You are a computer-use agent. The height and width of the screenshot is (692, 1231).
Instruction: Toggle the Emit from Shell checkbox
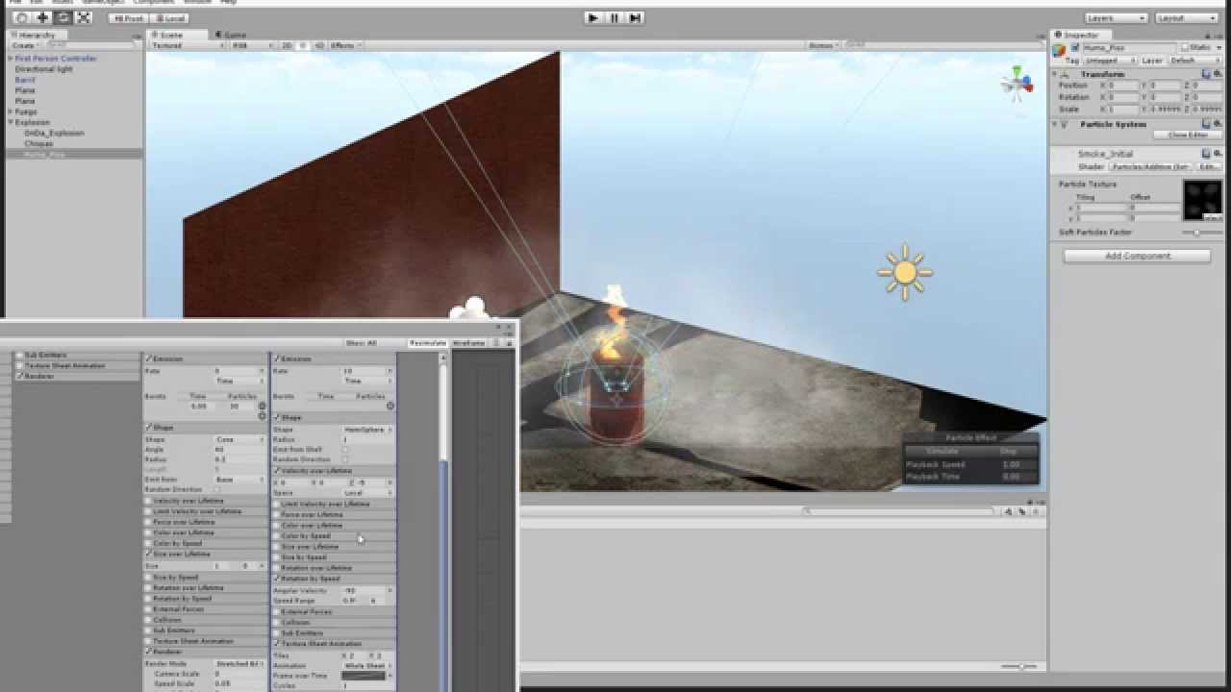pyautogui.click(x=345, y=450)
